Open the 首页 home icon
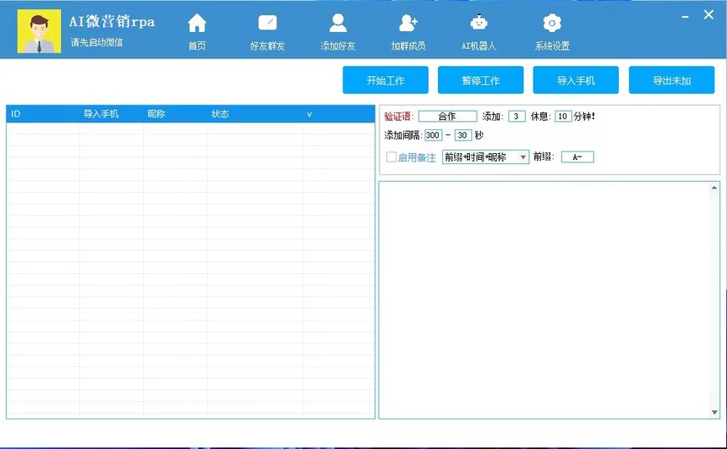Image resolution: width=727 pixels, height=449 pixels. 197,24
